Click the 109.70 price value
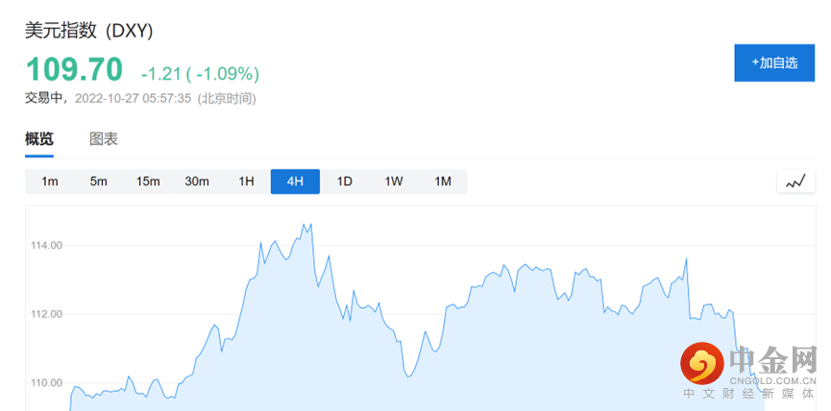Viewport: 831px width, 411px height. click(x=74, y=70)
